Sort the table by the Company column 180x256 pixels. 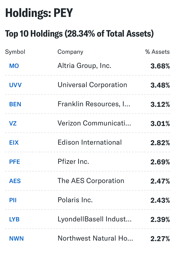pos(70,52)
